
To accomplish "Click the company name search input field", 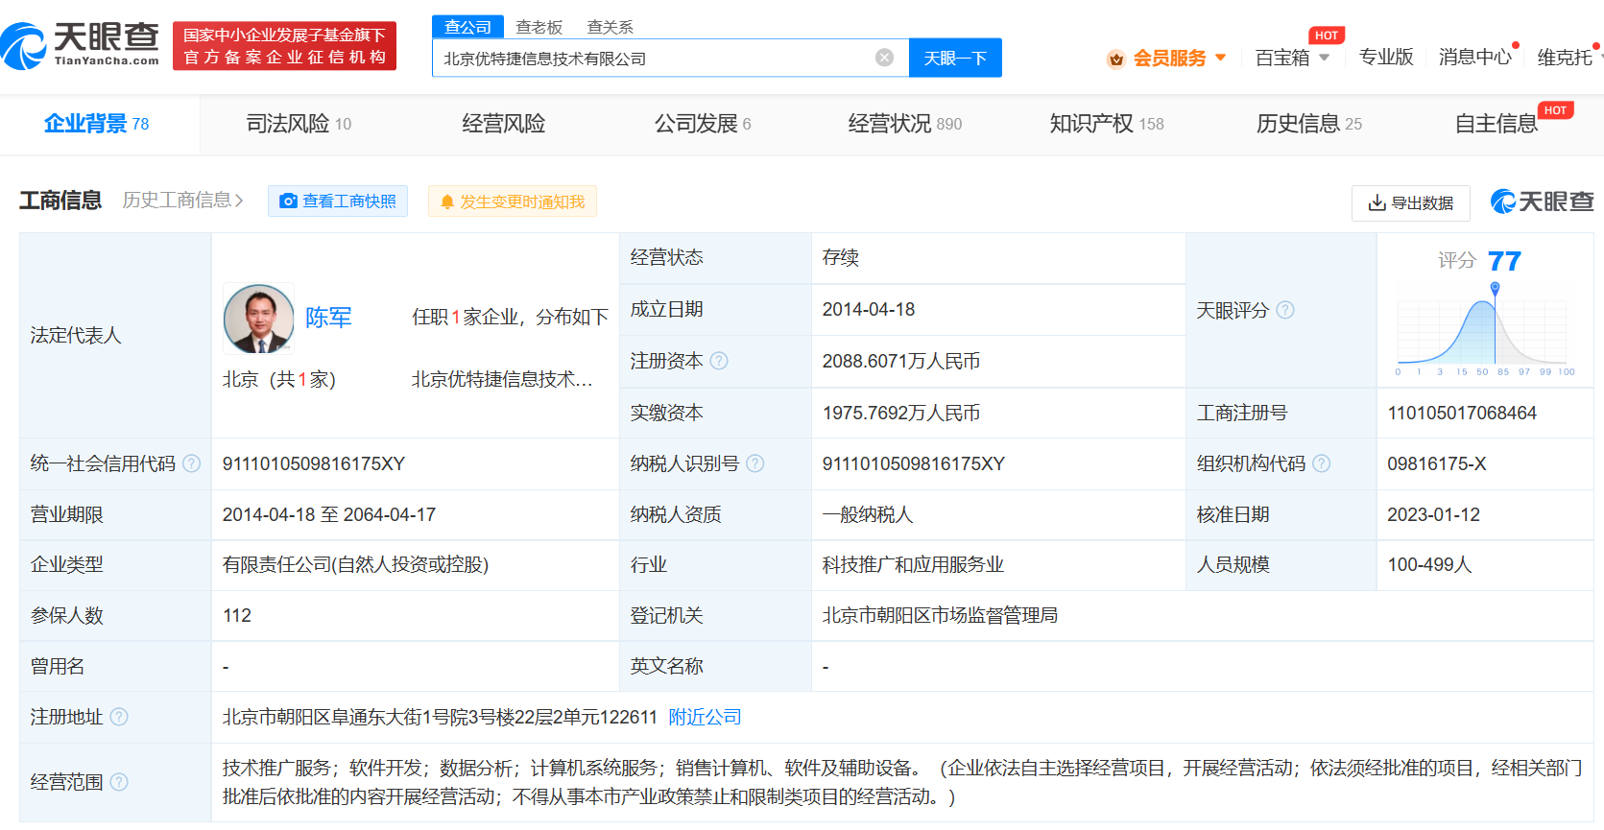I will 653,58.
